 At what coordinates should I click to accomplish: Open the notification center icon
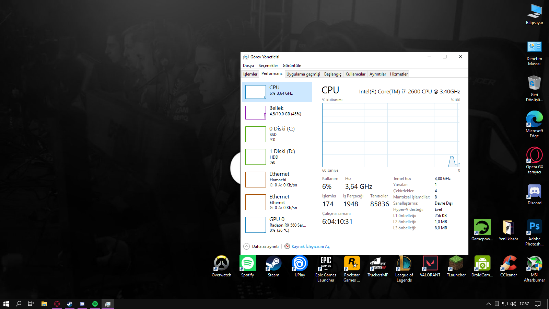click(x=538, y=304)
